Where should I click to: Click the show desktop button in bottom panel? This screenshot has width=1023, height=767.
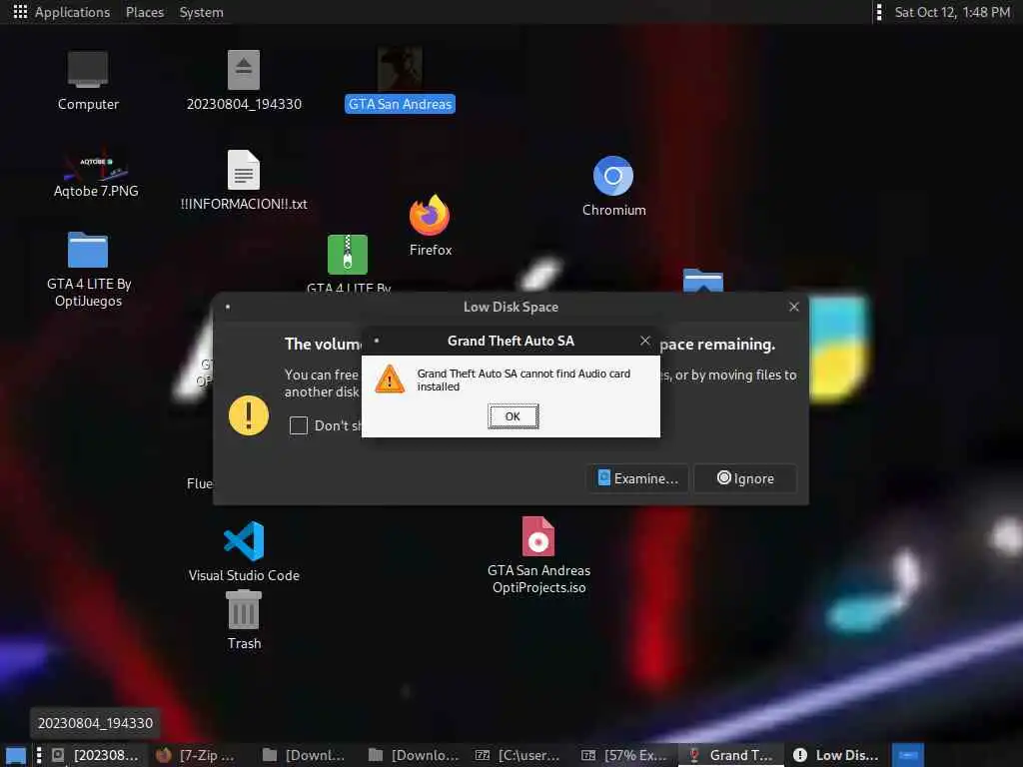pos(16,755)
